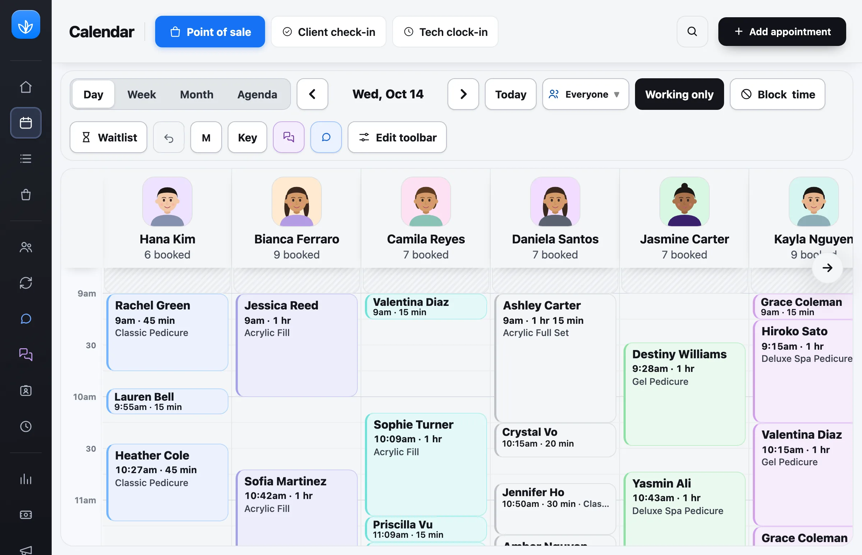Screen dimensions: 862x555
Task: Open Sophie Turner's 10:09am appointment
Action: pos(426,464)
